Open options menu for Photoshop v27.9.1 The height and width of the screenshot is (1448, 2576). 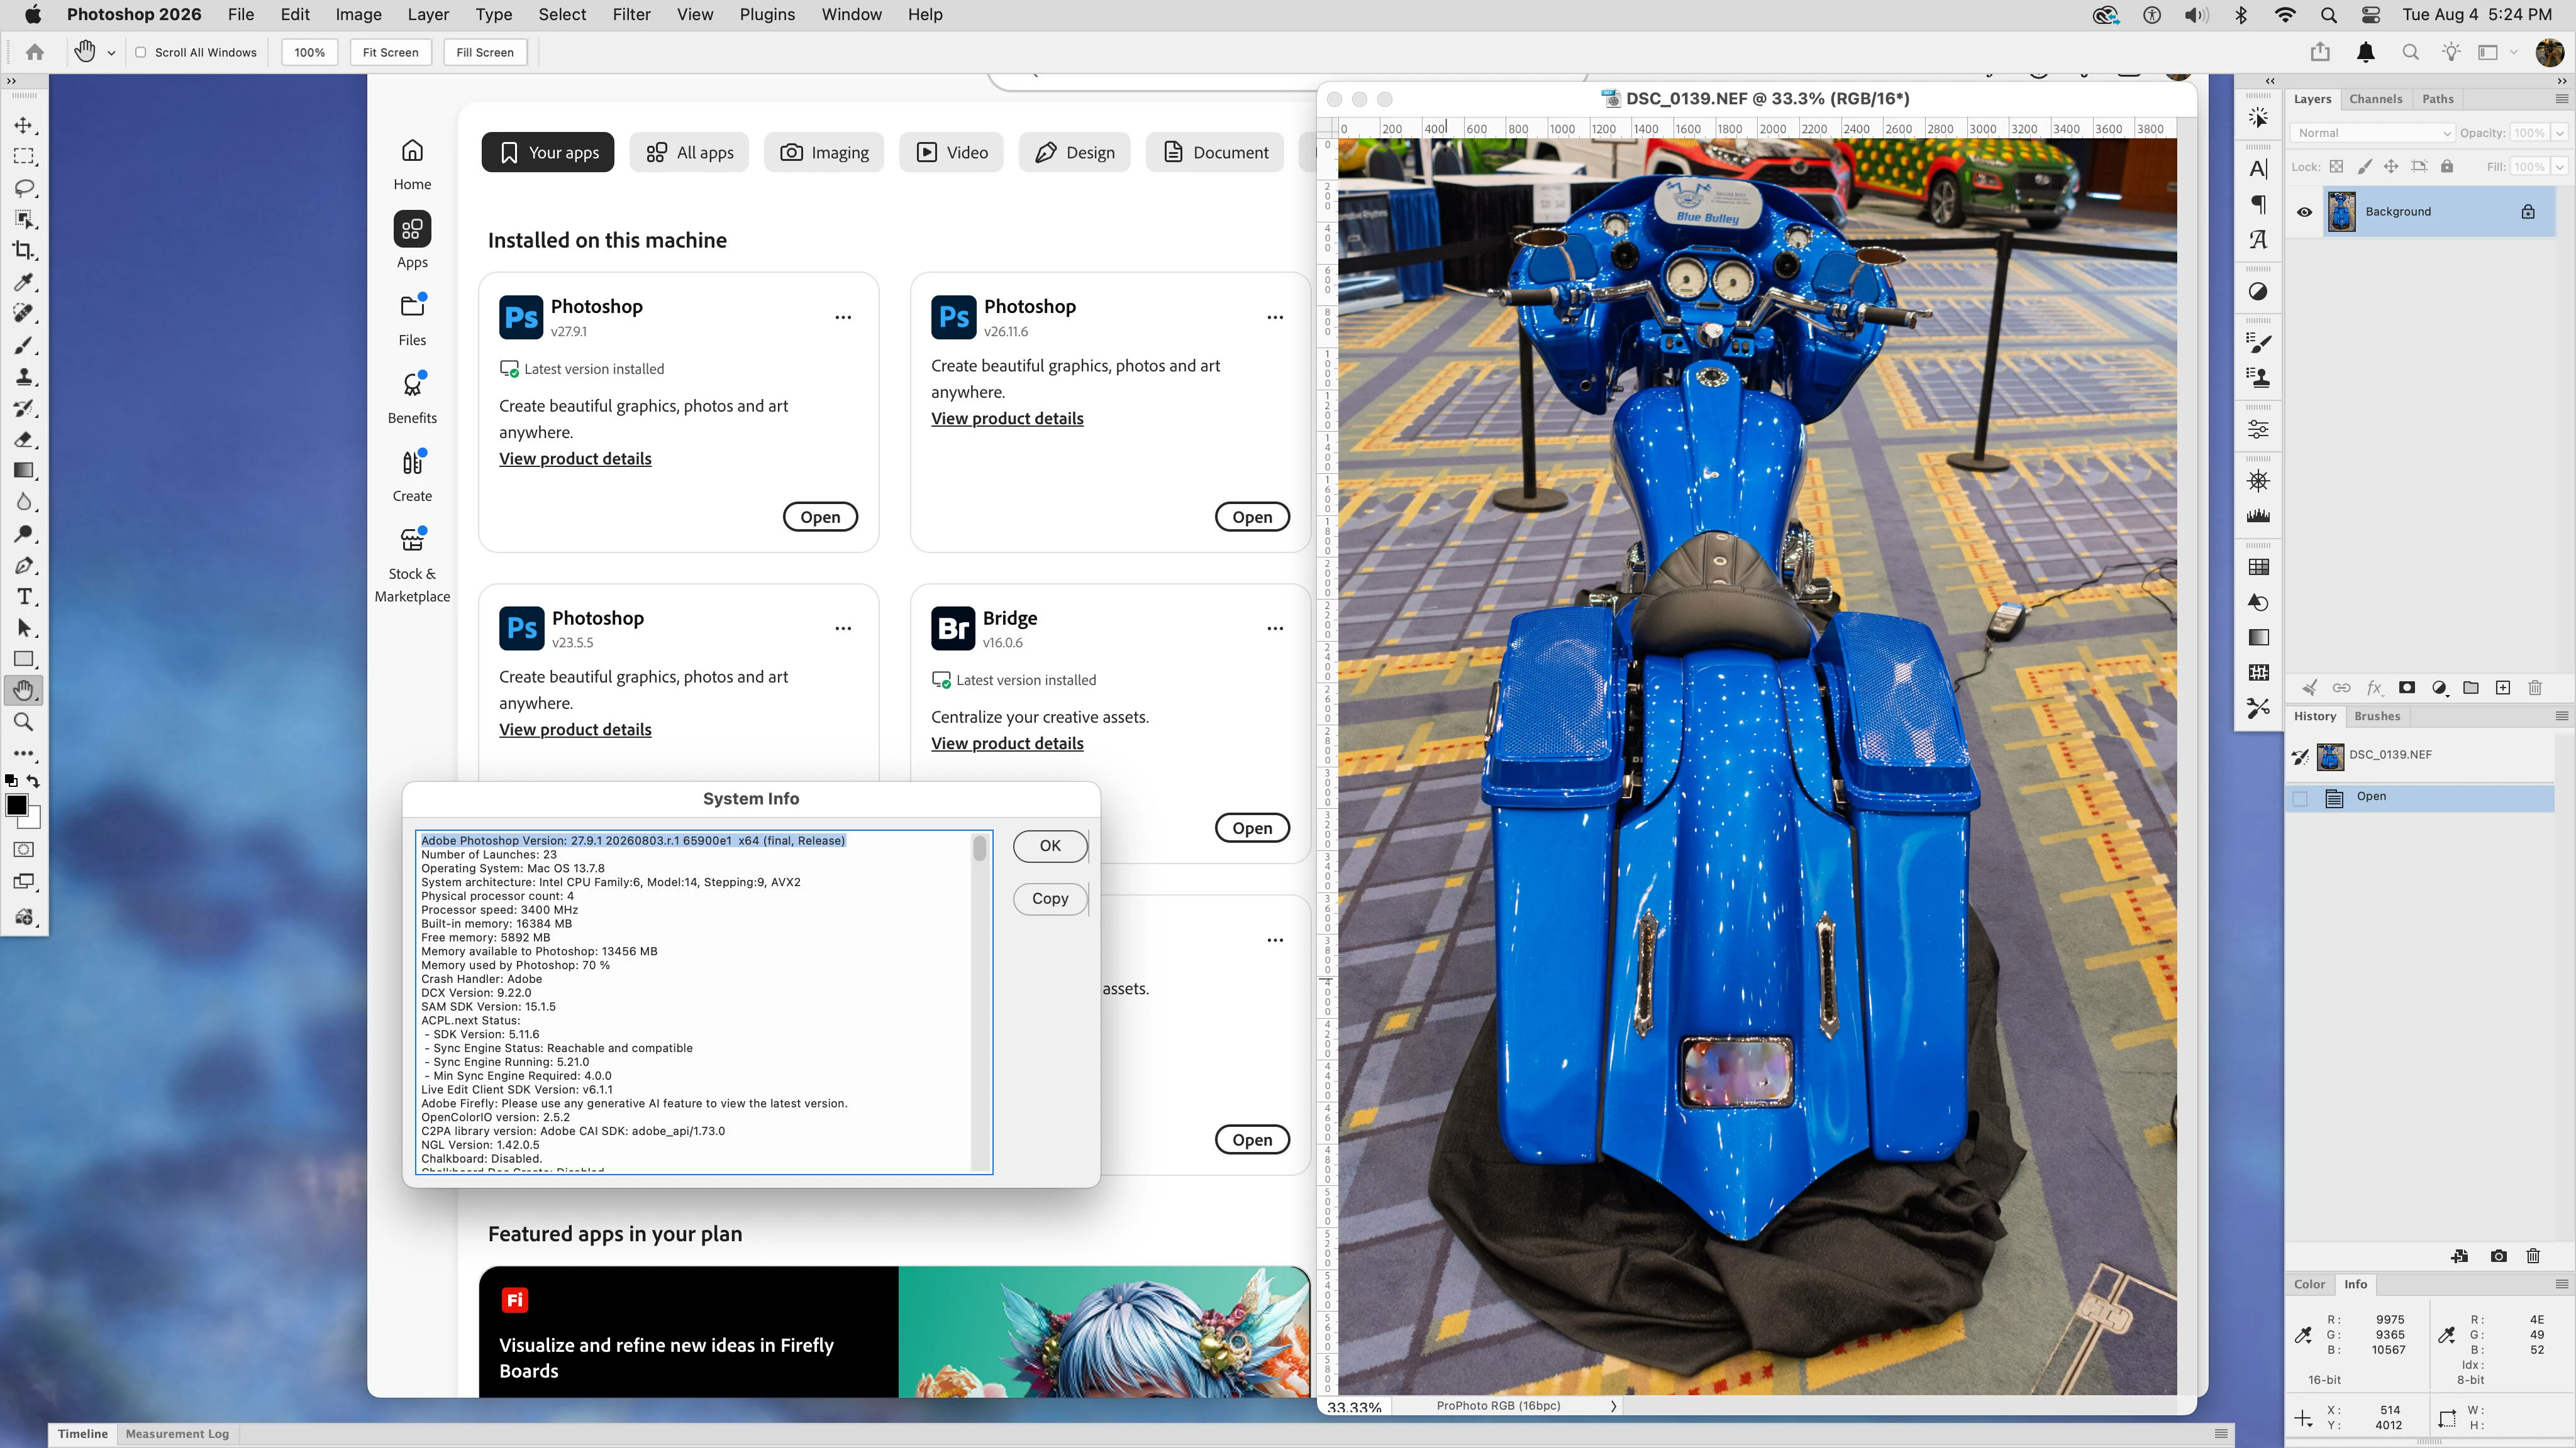click(x=843, y=318)
